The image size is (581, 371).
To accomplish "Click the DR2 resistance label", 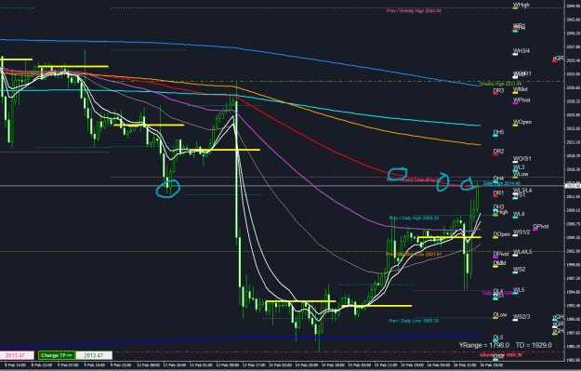I will coord(498,152).
